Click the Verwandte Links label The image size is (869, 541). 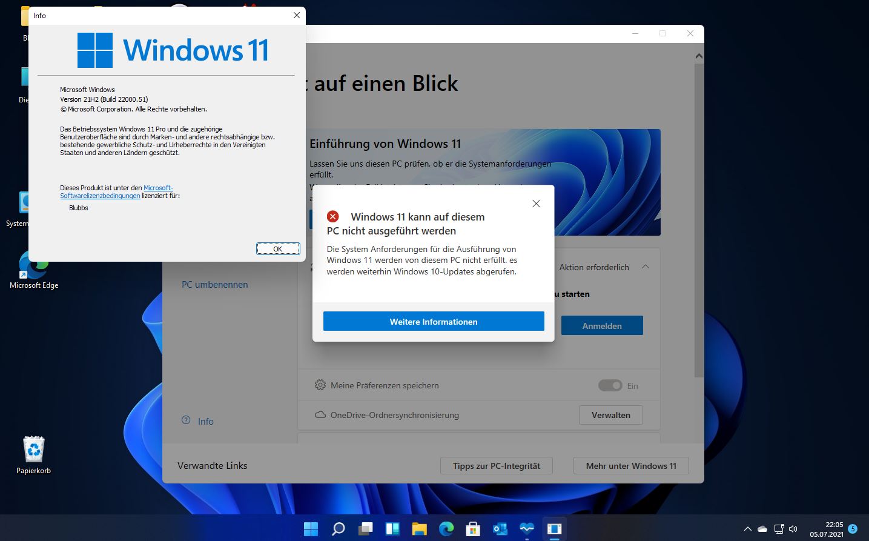[212, 465]
